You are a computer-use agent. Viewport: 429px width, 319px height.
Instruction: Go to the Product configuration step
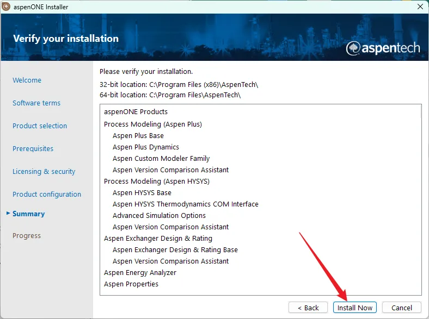47,194
